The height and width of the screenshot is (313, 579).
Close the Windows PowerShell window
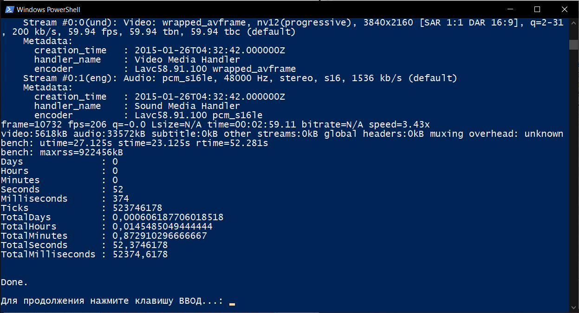point(564,9)
